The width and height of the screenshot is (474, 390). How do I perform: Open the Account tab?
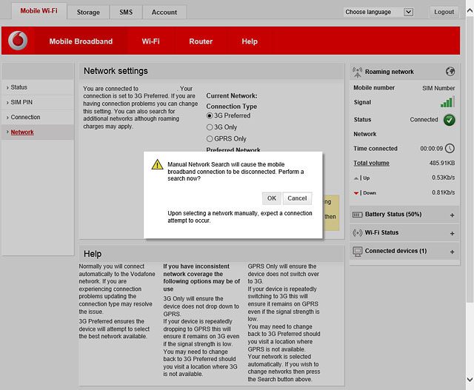(164, 13)
